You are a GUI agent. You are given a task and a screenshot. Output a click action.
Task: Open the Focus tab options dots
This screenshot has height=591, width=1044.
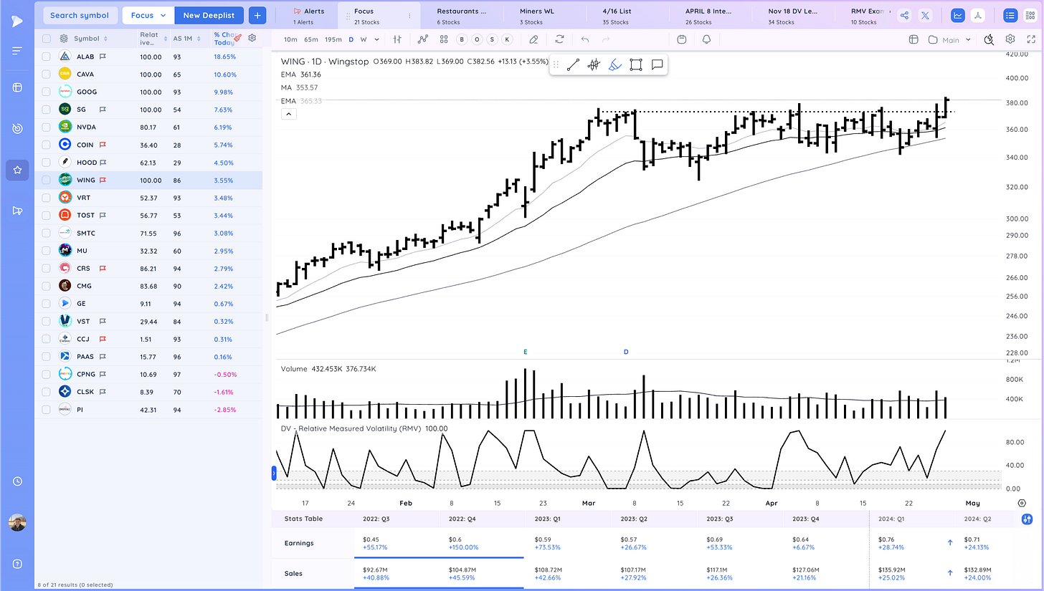point(409,16)
